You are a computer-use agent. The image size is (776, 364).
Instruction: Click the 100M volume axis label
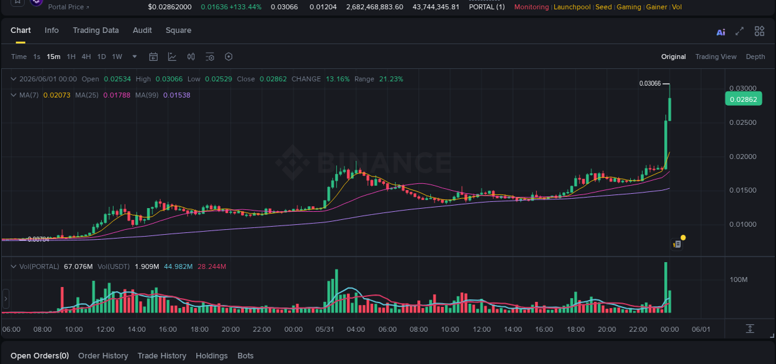tap(738, 280)
